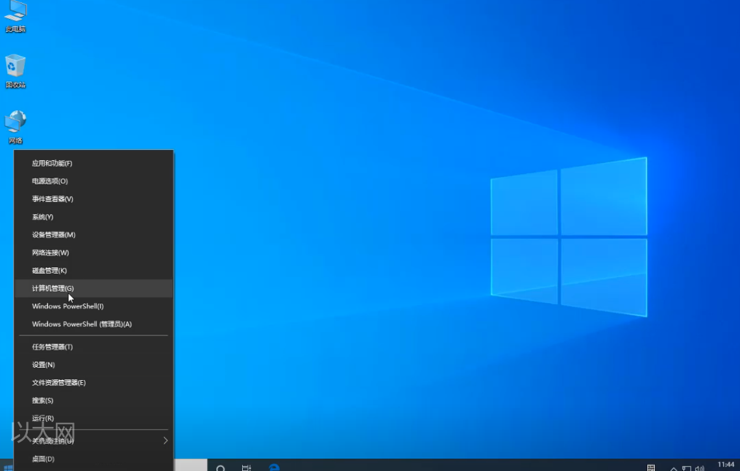The image size is (740, 471).
Task: Select 运行(R) to open Run dialog
Action: (x=42, y=418)
